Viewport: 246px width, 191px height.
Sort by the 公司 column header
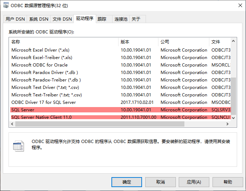point(184,42)
